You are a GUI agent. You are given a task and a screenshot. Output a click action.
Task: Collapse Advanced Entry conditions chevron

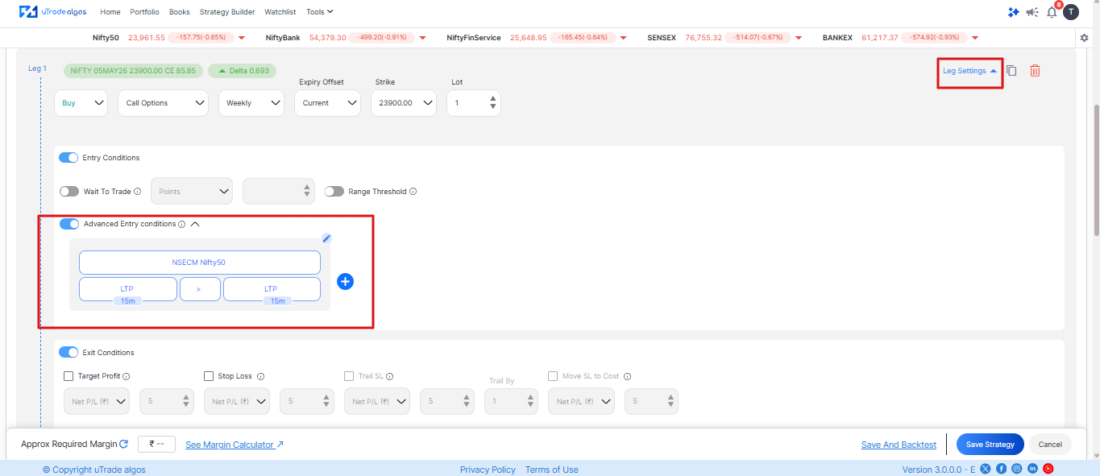pyautogui.click(x=194, y=224)
